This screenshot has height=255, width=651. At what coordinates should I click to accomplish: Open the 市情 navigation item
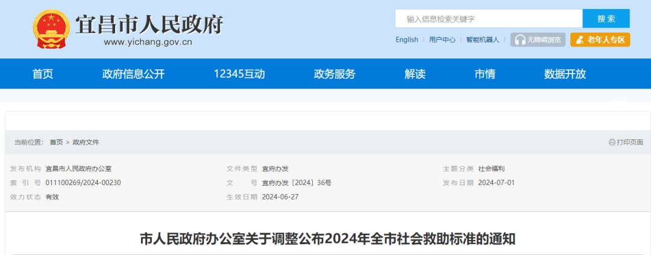coord(485,74)
